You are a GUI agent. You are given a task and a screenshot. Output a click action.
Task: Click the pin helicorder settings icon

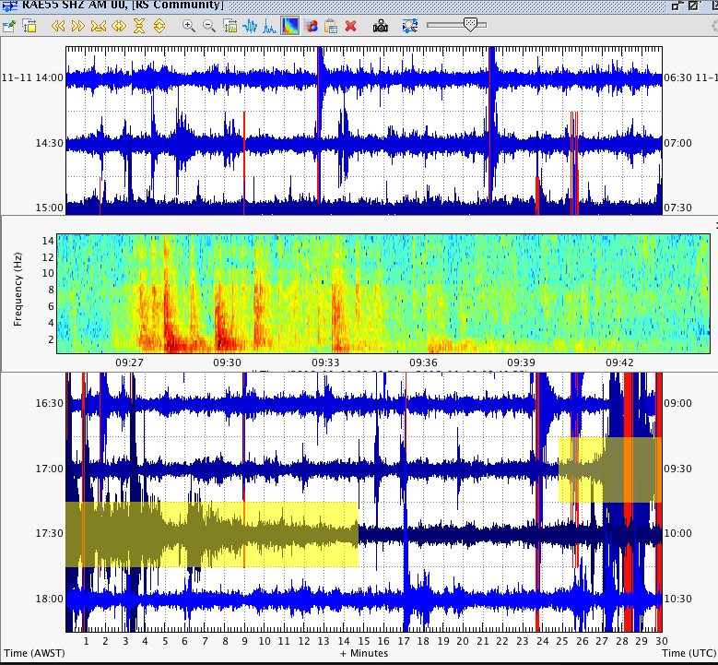(9, 26)
